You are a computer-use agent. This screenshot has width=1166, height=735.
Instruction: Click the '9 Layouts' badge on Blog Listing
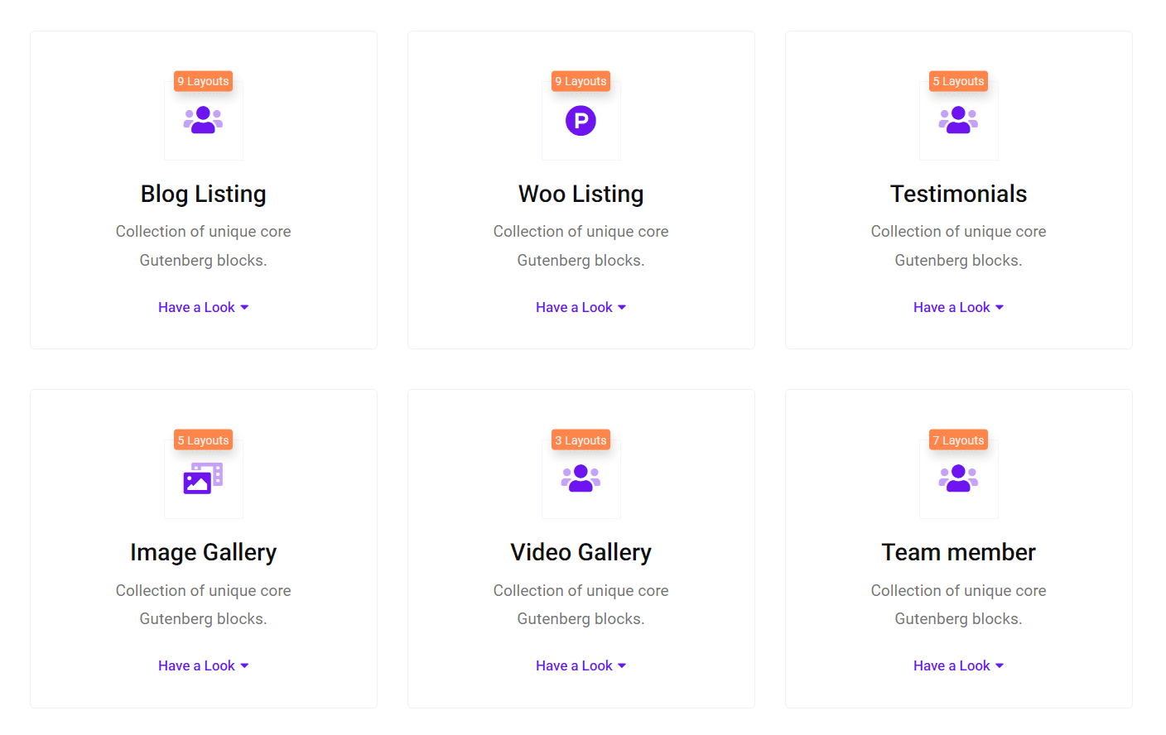pos(203,81)
